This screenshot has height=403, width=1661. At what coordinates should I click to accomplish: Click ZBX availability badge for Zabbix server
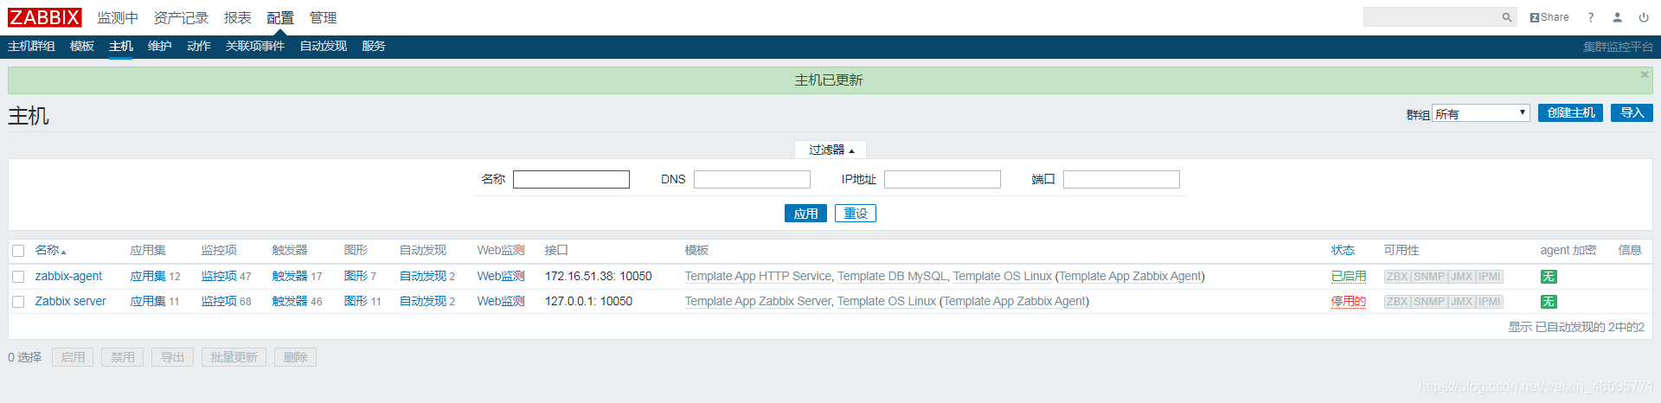click(1397, 302)
